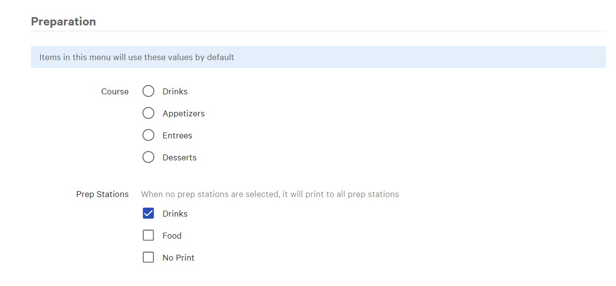Click the Prep Stations field label

102,194
